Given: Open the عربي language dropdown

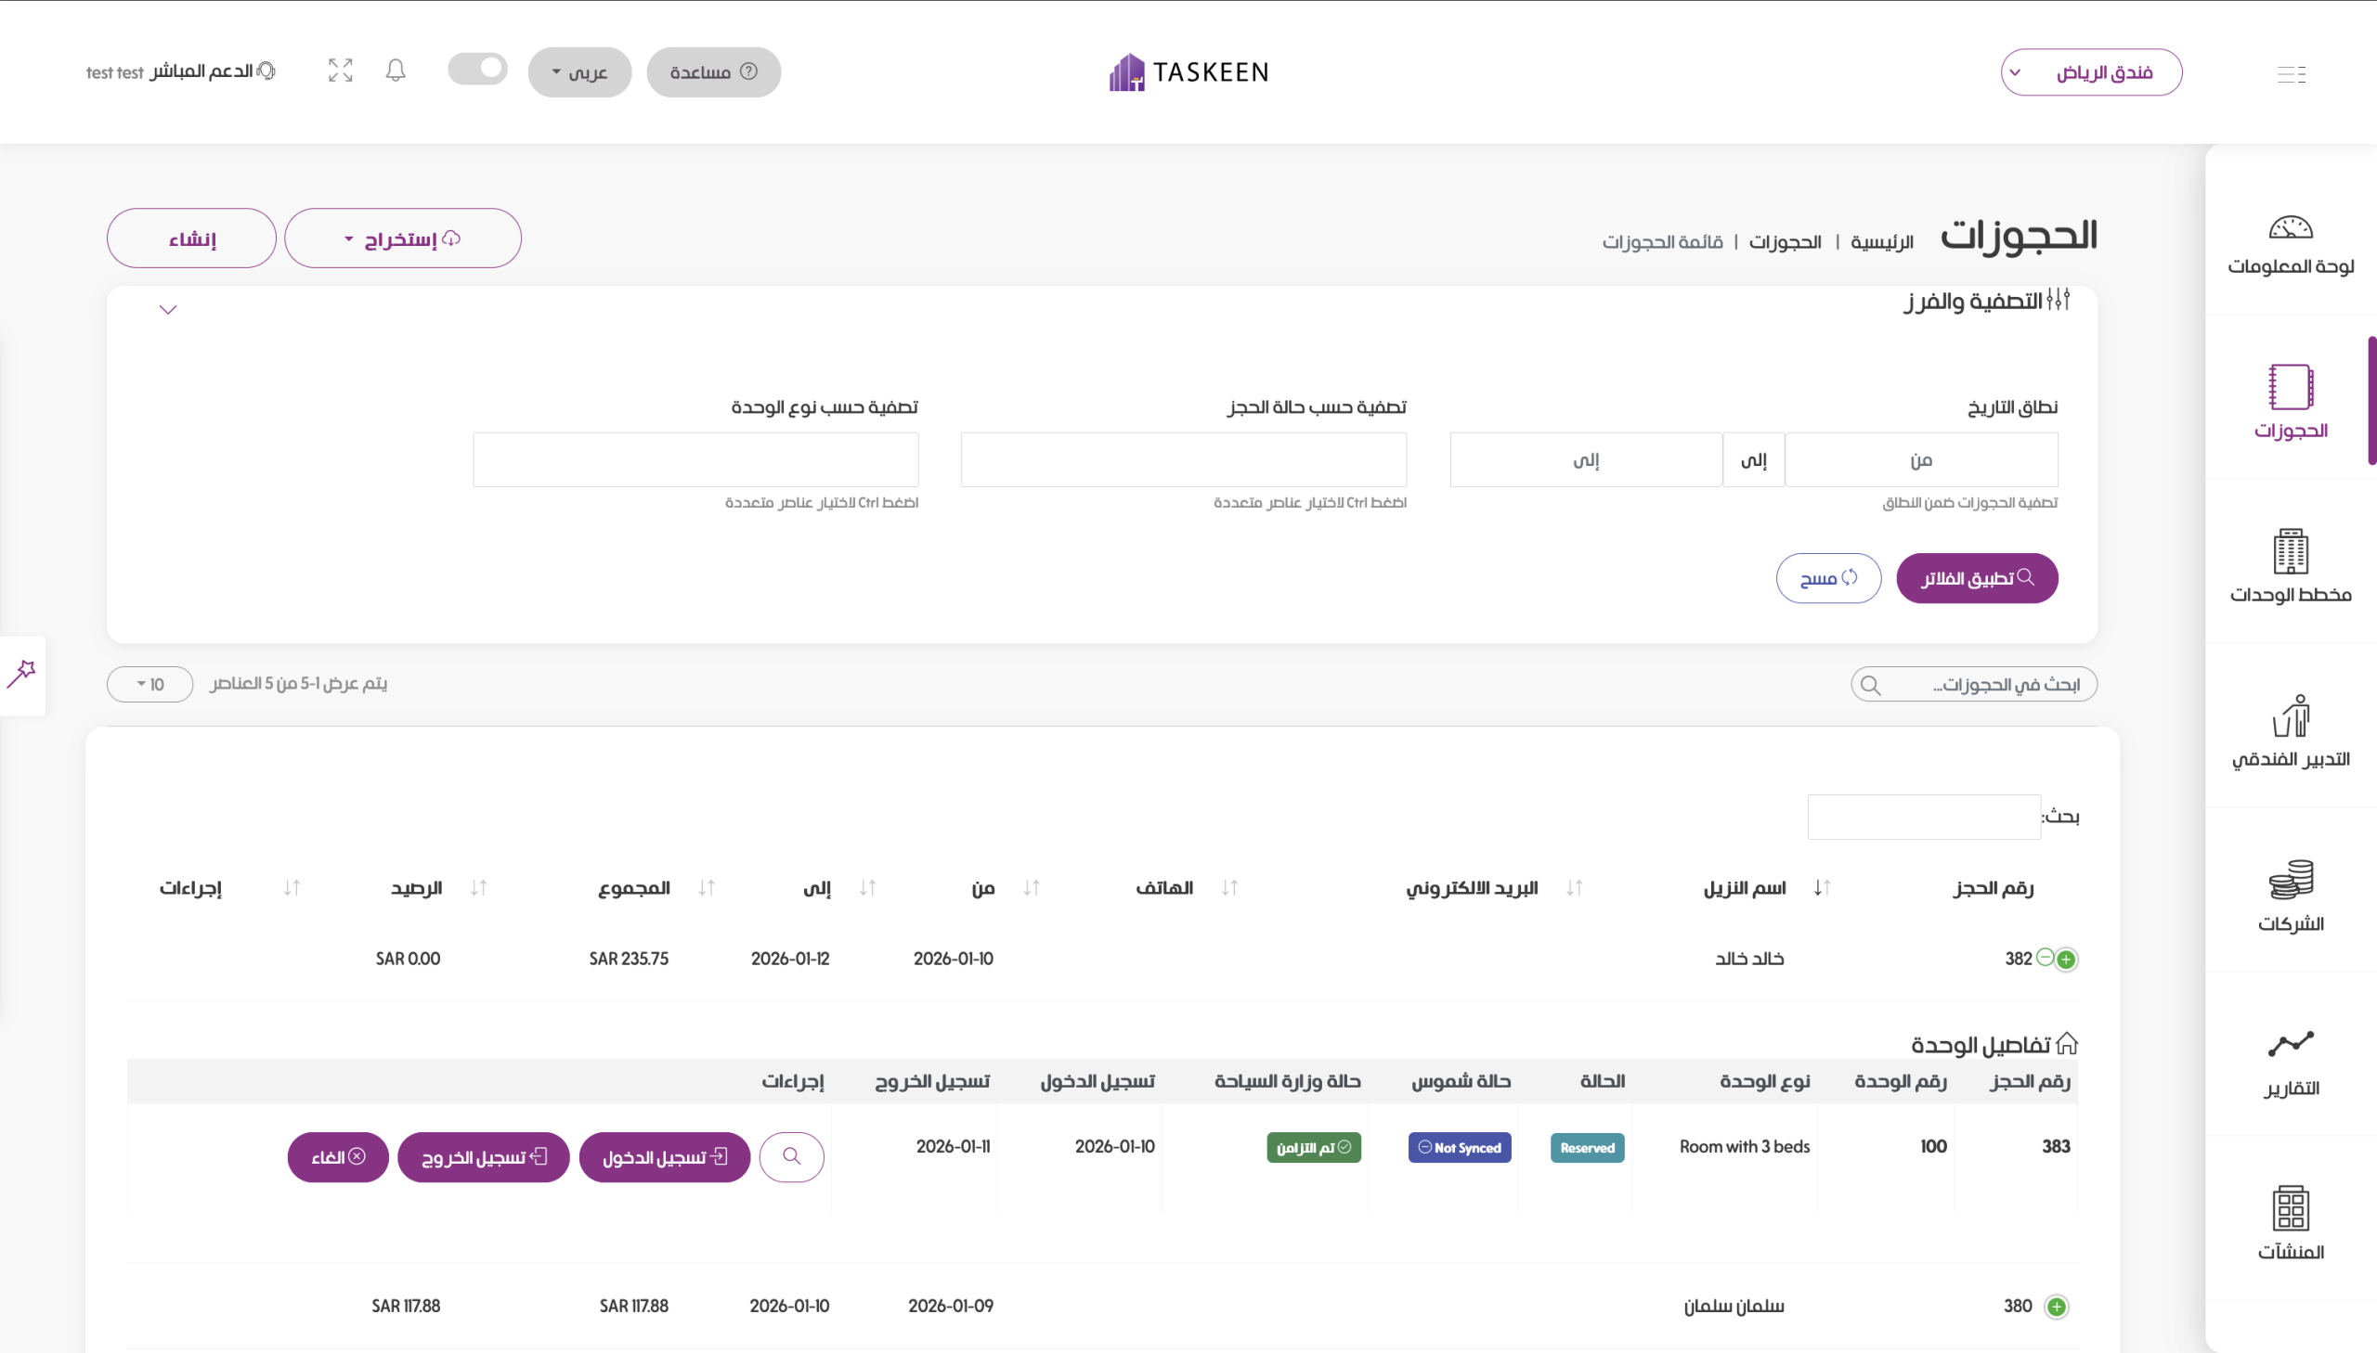Looking at the screenshot, I should (579, 72).
